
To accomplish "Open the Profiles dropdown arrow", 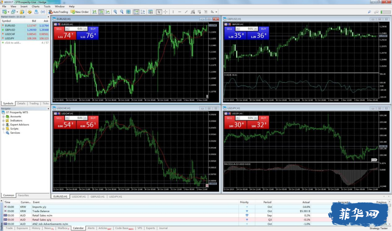I will (x=17, y=12).
